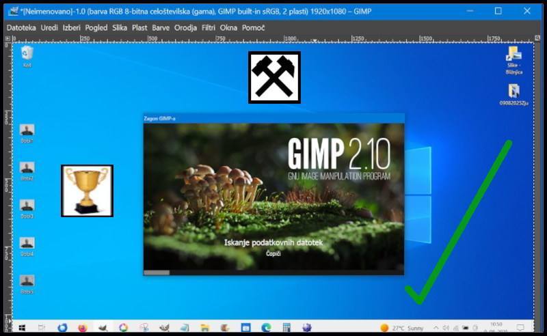Click the 27°C Sunny weather widget
Image resolution: width=547 pixels, height=336 pixels.
pos(401,328)
